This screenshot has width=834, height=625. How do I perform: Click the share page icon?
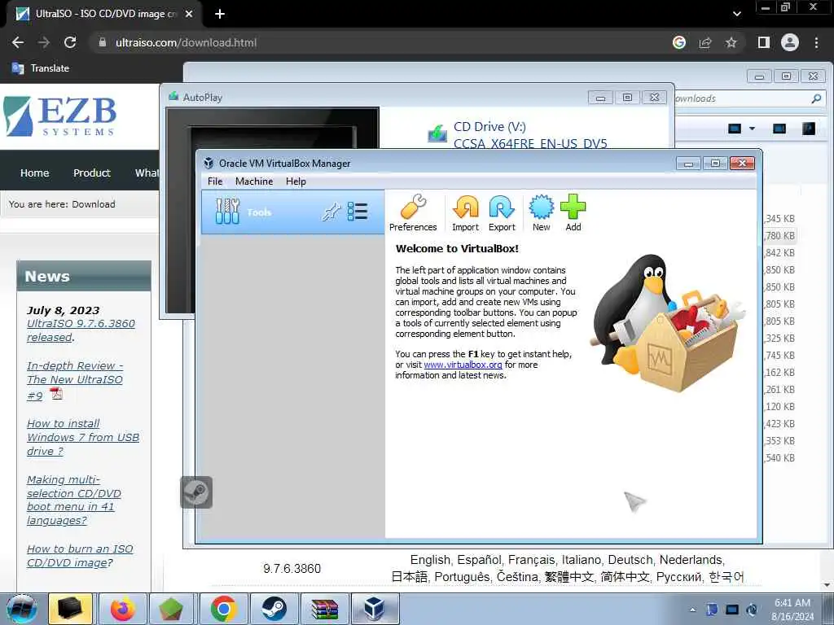point(705,42)
